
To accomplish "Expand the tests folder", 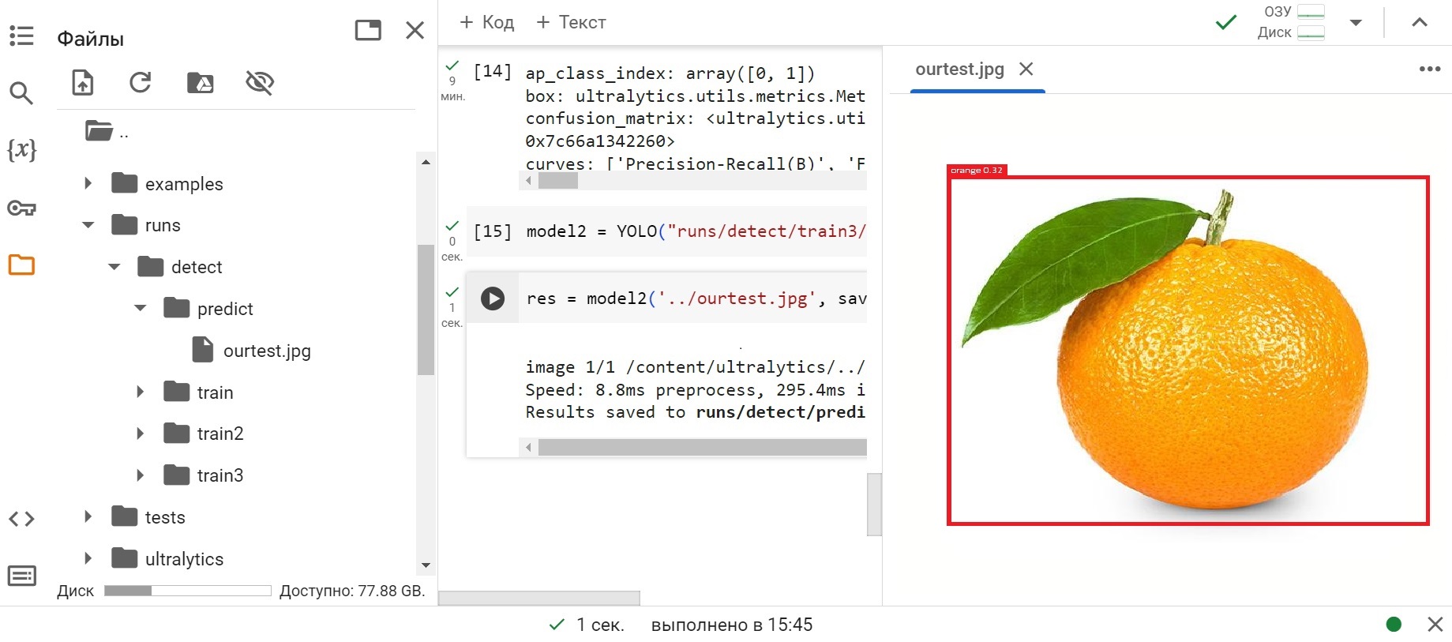I will click(x=88, y=516).
